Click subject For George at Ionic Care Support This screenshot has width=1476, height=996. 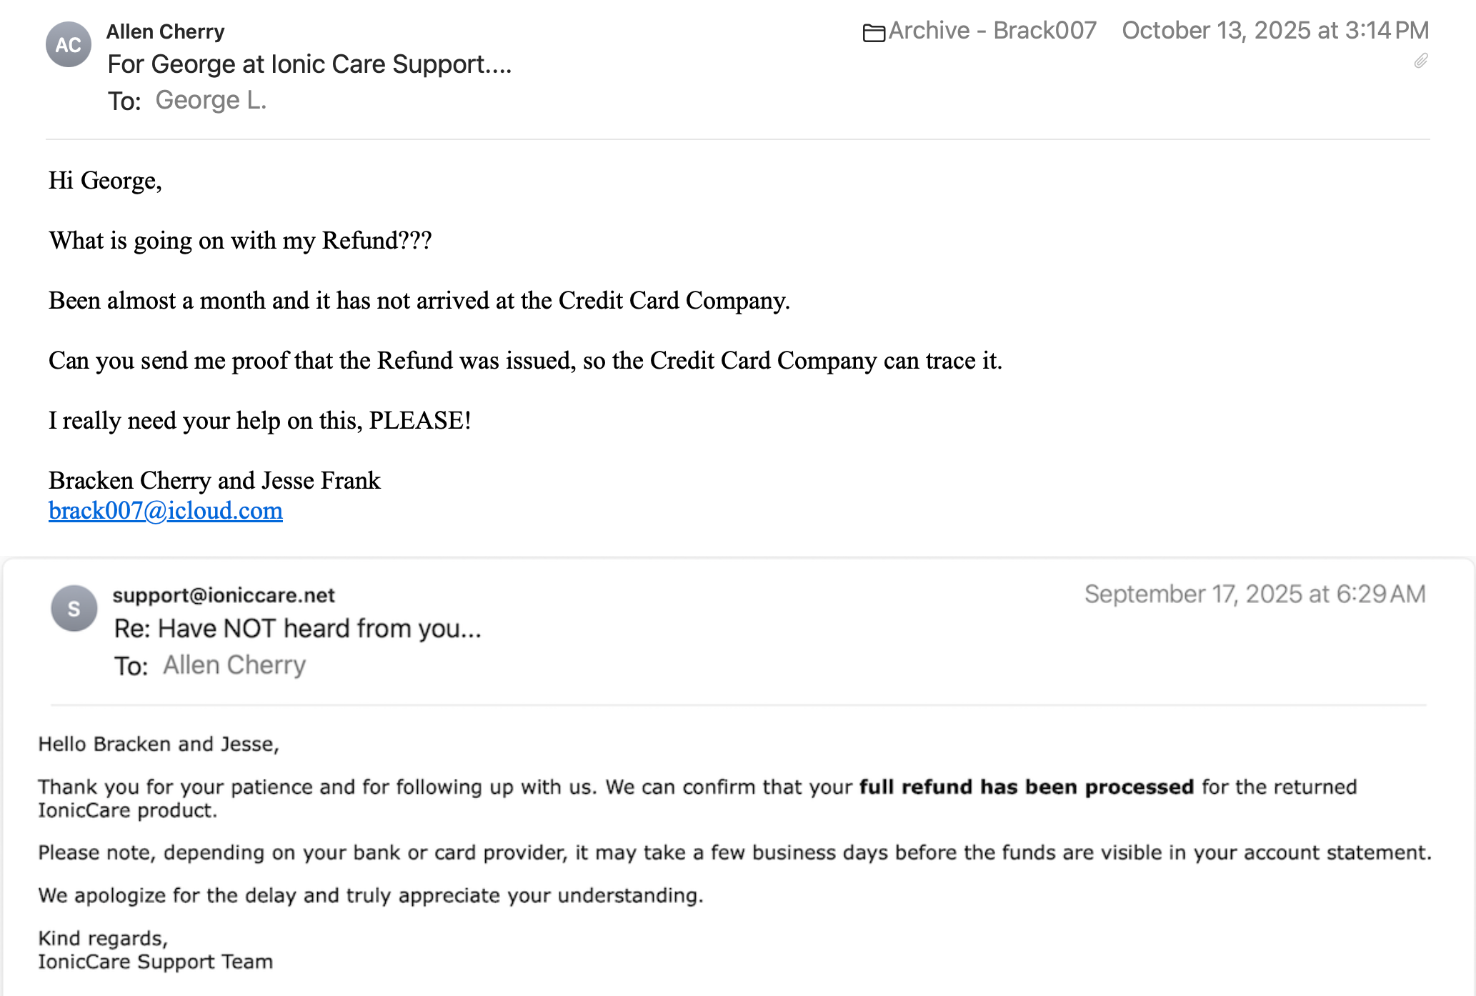click(309, 64)
